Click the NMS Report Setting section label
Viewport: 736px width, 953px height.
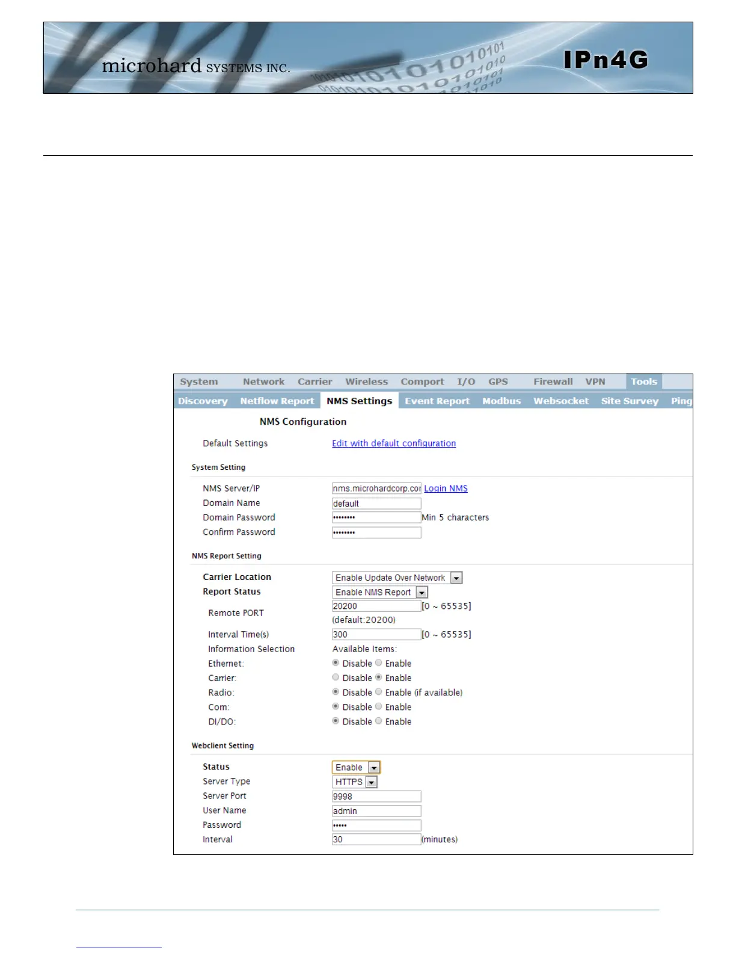coord(226,556)
